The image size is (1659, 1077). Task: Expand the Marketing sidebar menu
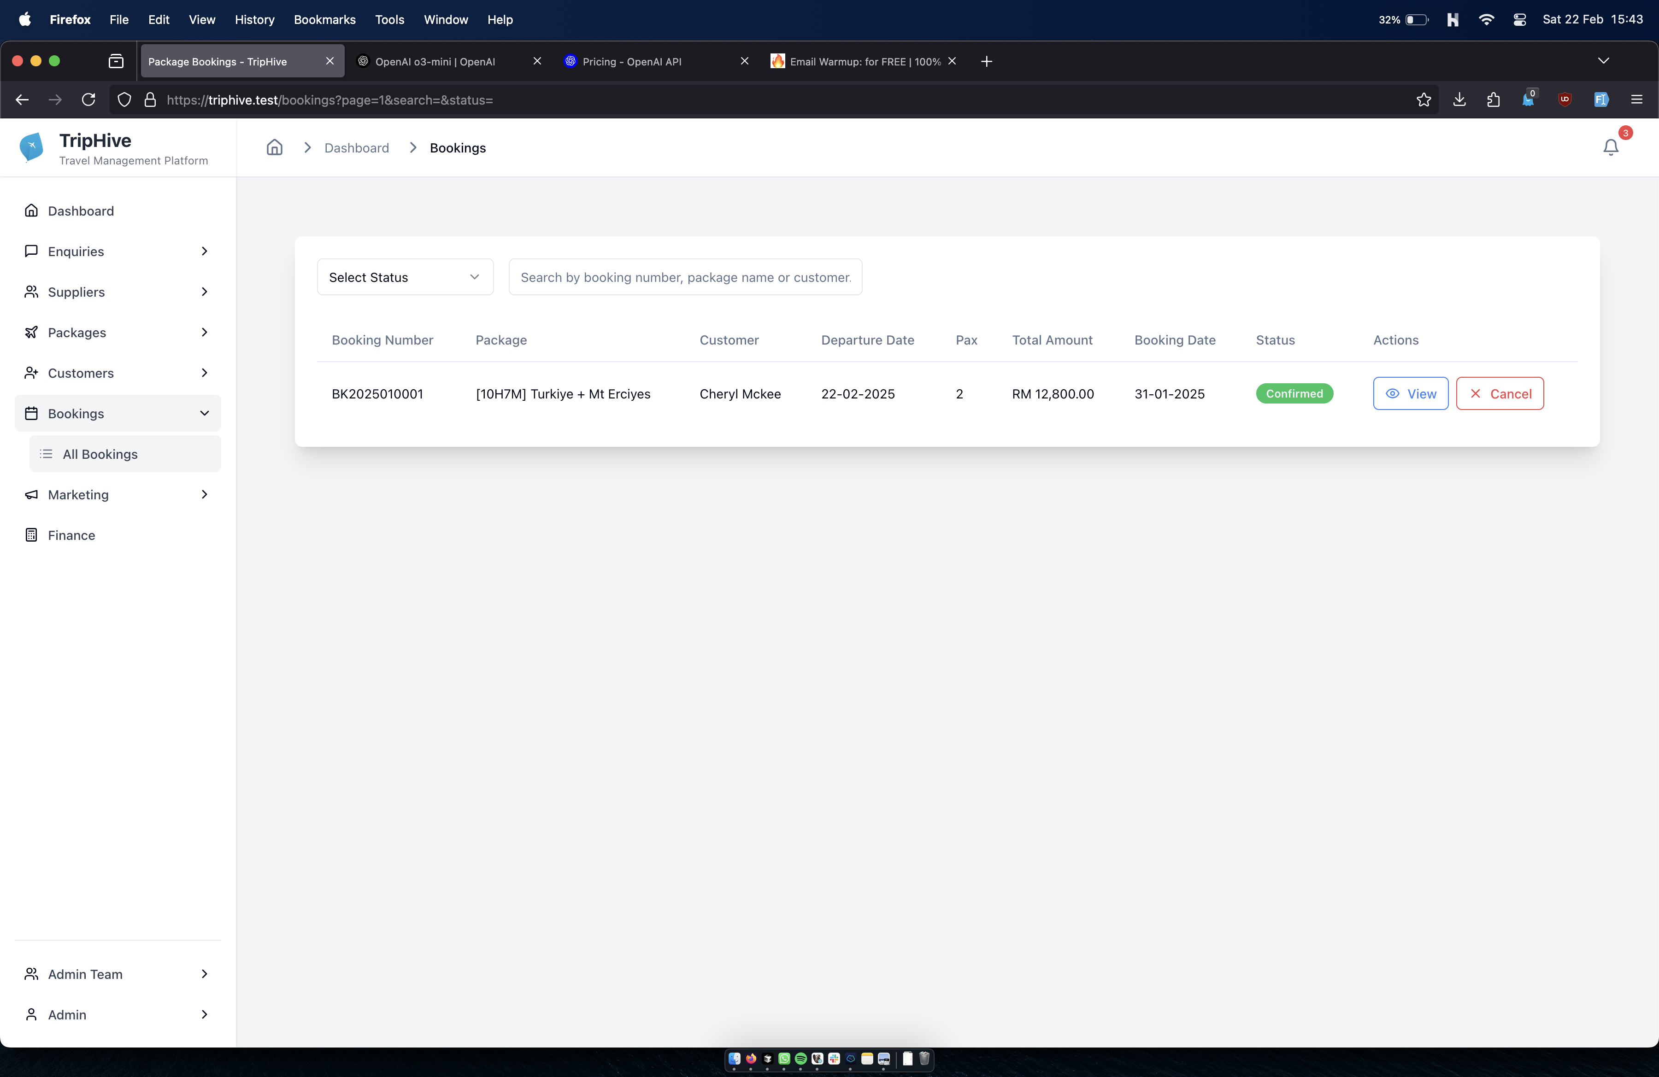[118, 495]
